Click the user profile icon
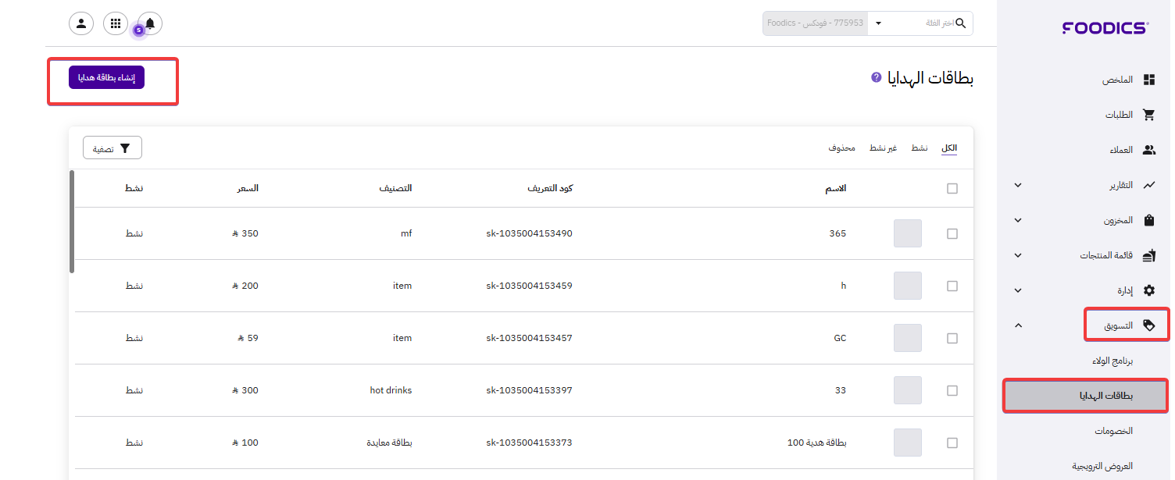Viewport: 1175px width, 480px height. click(81, 23)
